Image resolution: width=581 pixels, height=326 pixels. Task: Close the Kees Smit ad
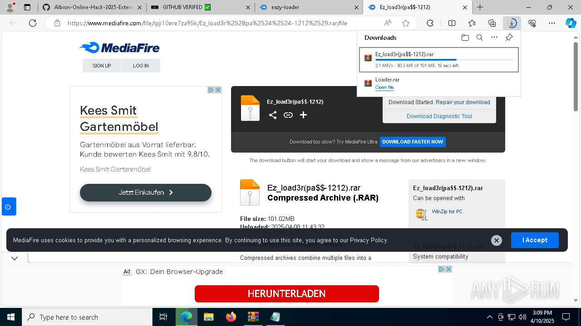point(218,90)
